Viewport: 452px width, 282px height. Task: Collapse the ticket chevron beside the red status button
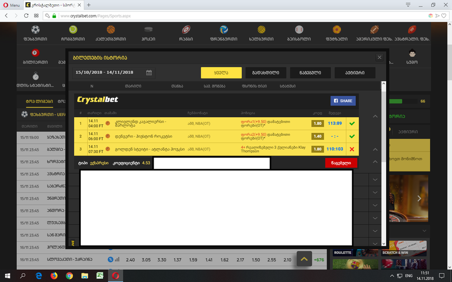(x=375, y=162)
